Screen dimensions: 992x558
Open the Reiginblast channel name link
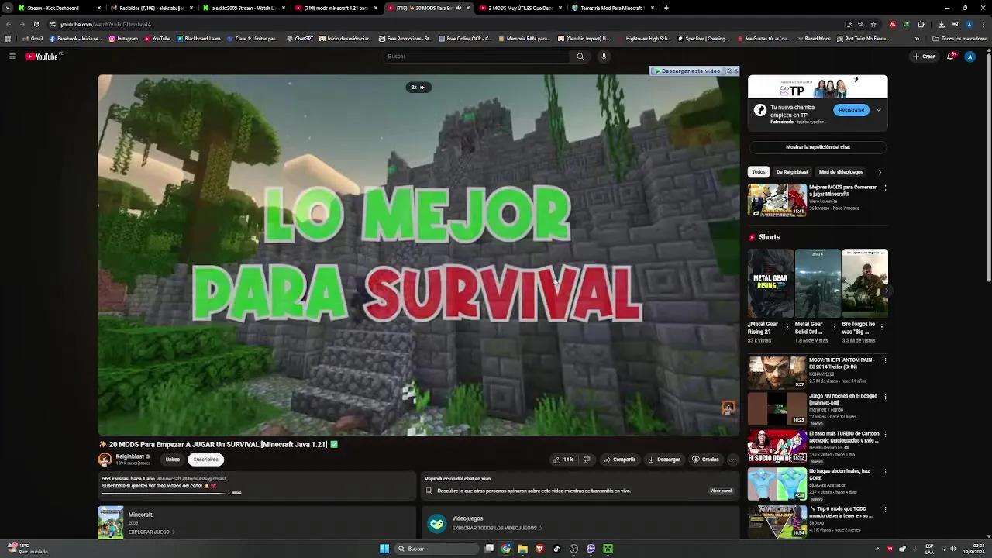point(129,456)
